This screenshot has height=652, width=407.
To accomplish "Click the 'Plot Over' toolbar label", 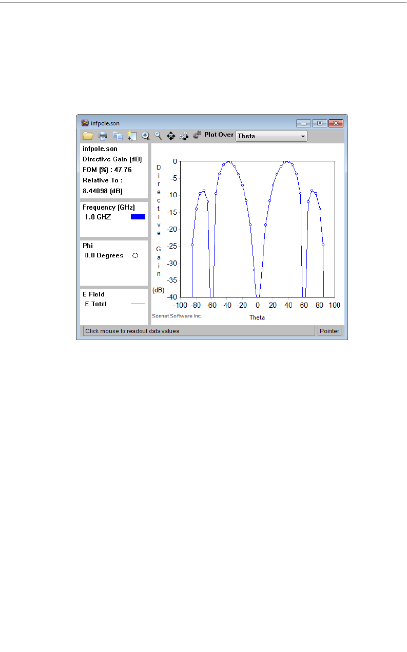I will pyautogui.click(x=219, y=135).
